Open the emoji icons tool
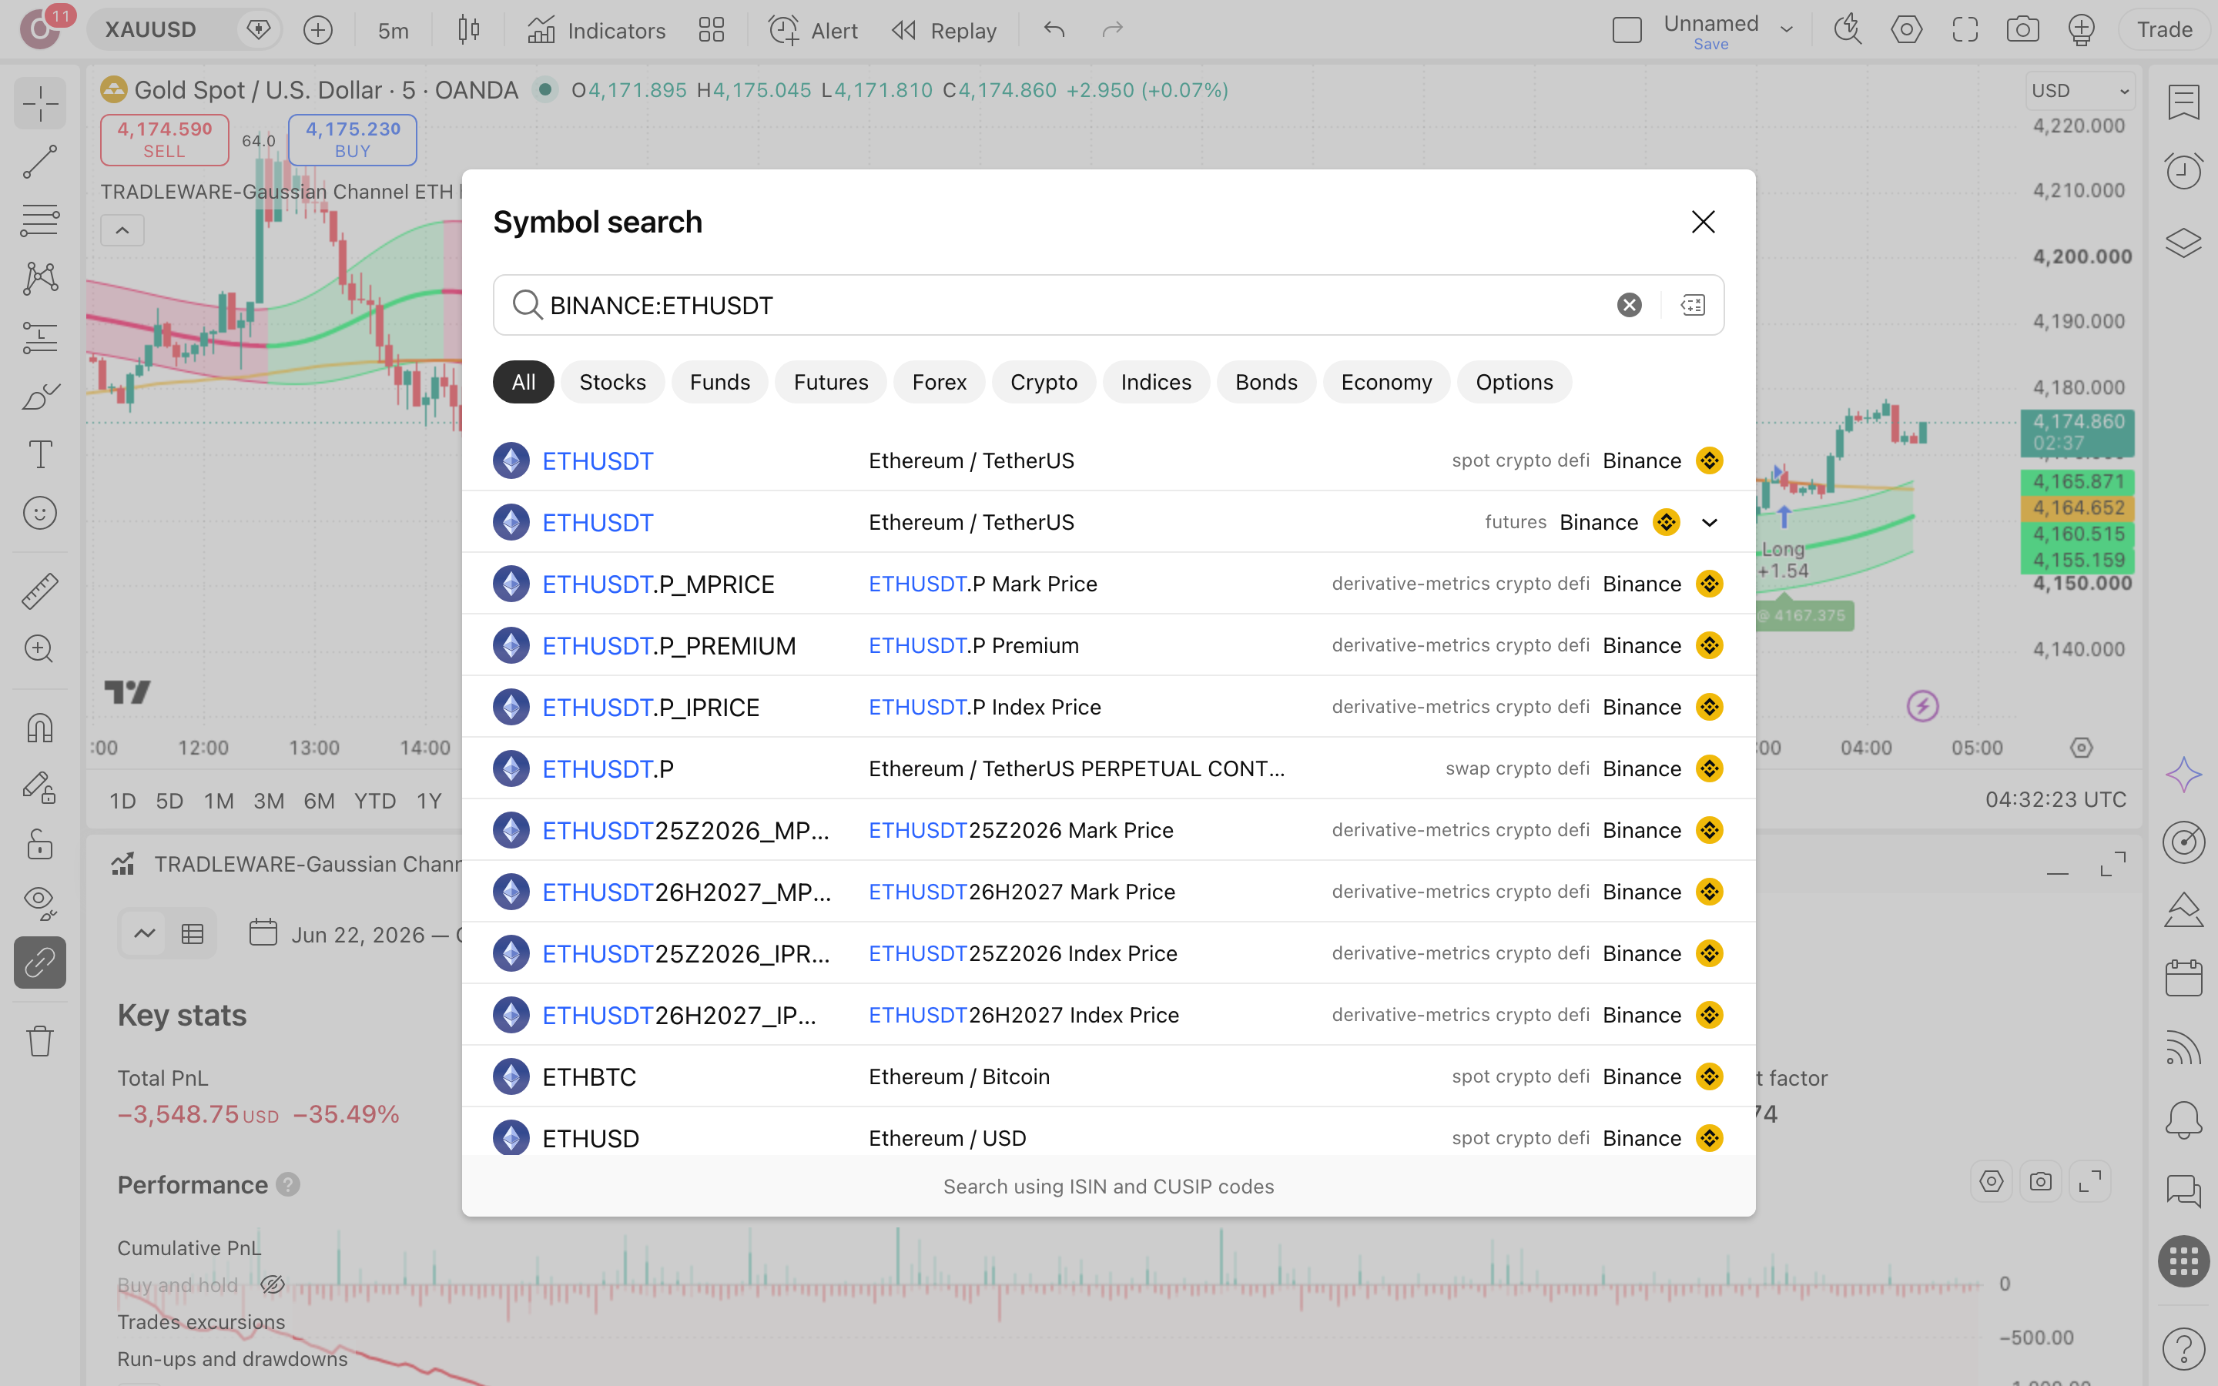Screen dimensions: 2218x1386 (x=39, y=514)
